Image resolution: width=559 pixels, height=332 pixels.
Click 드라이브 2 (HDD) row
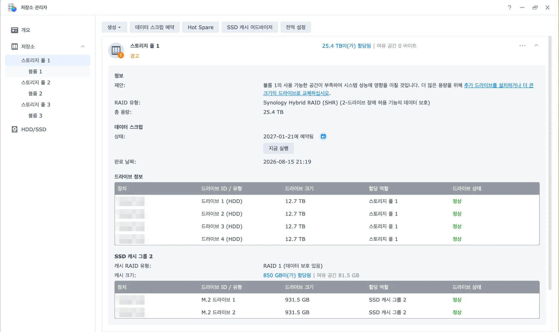point(327,214)
